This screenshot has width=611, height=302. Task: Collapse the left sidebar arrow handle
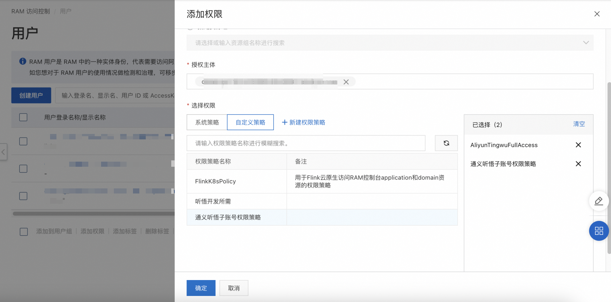tap(3, 152)
